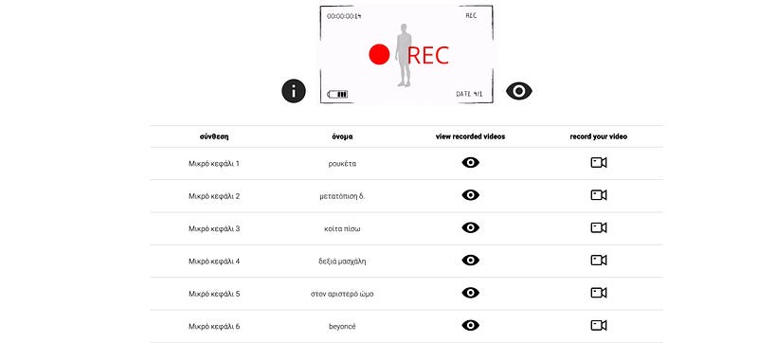Viewport: 758px width, 343px height.
Task: View recorded videos for Μικρό κεφάλι 4
Action: pos(470,261)
